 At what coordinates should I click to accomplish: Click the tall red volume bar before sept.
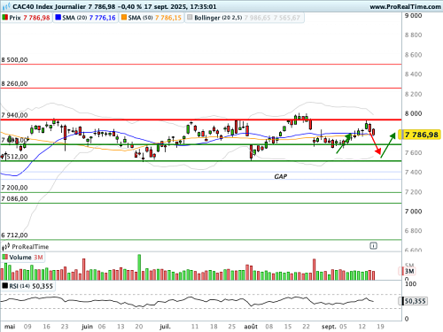pos(314,269)
